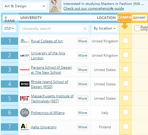Click the fashion masters ad thumbnail
Image resolution: width=148 pixels, height=135 pixels.
coord(55,6)
